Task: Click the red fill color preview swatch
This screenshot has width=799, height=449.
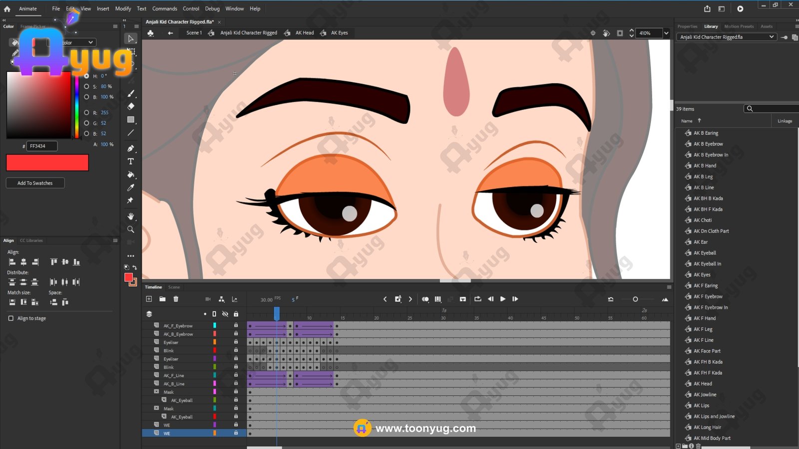Action: [x=47, y=163]
